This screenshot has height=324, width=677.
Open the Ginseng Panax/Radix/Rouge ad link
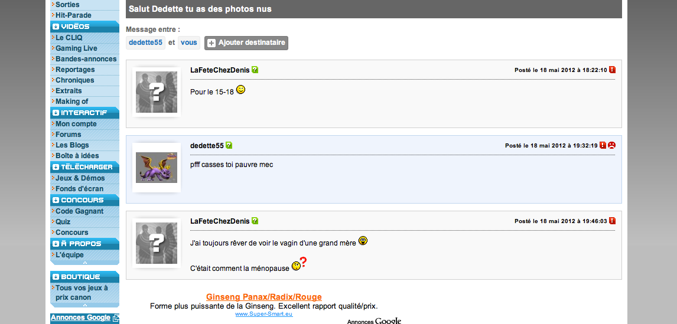(x=264, y=297)
